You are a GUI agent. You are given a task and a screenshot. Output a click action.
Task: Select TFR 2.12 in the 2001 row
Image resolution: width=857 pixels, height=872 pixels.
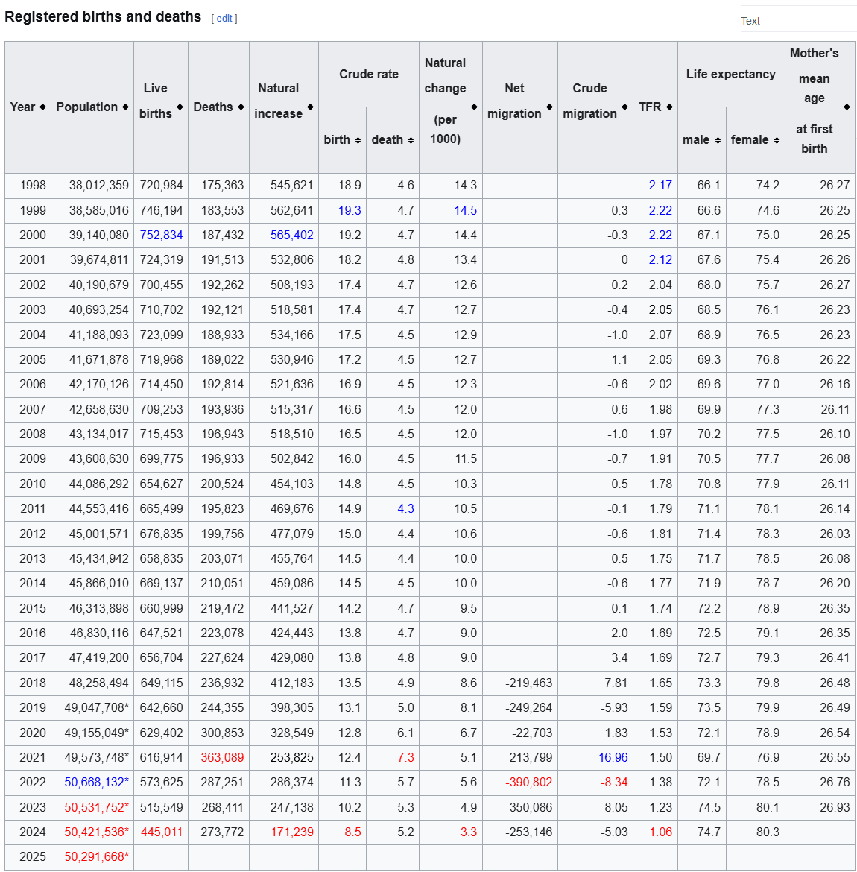tap(660, 259)
